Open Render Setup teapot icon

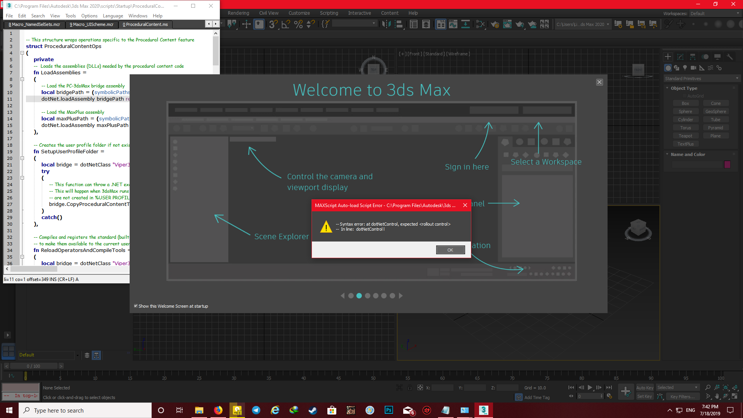click(x=495, y=24)
